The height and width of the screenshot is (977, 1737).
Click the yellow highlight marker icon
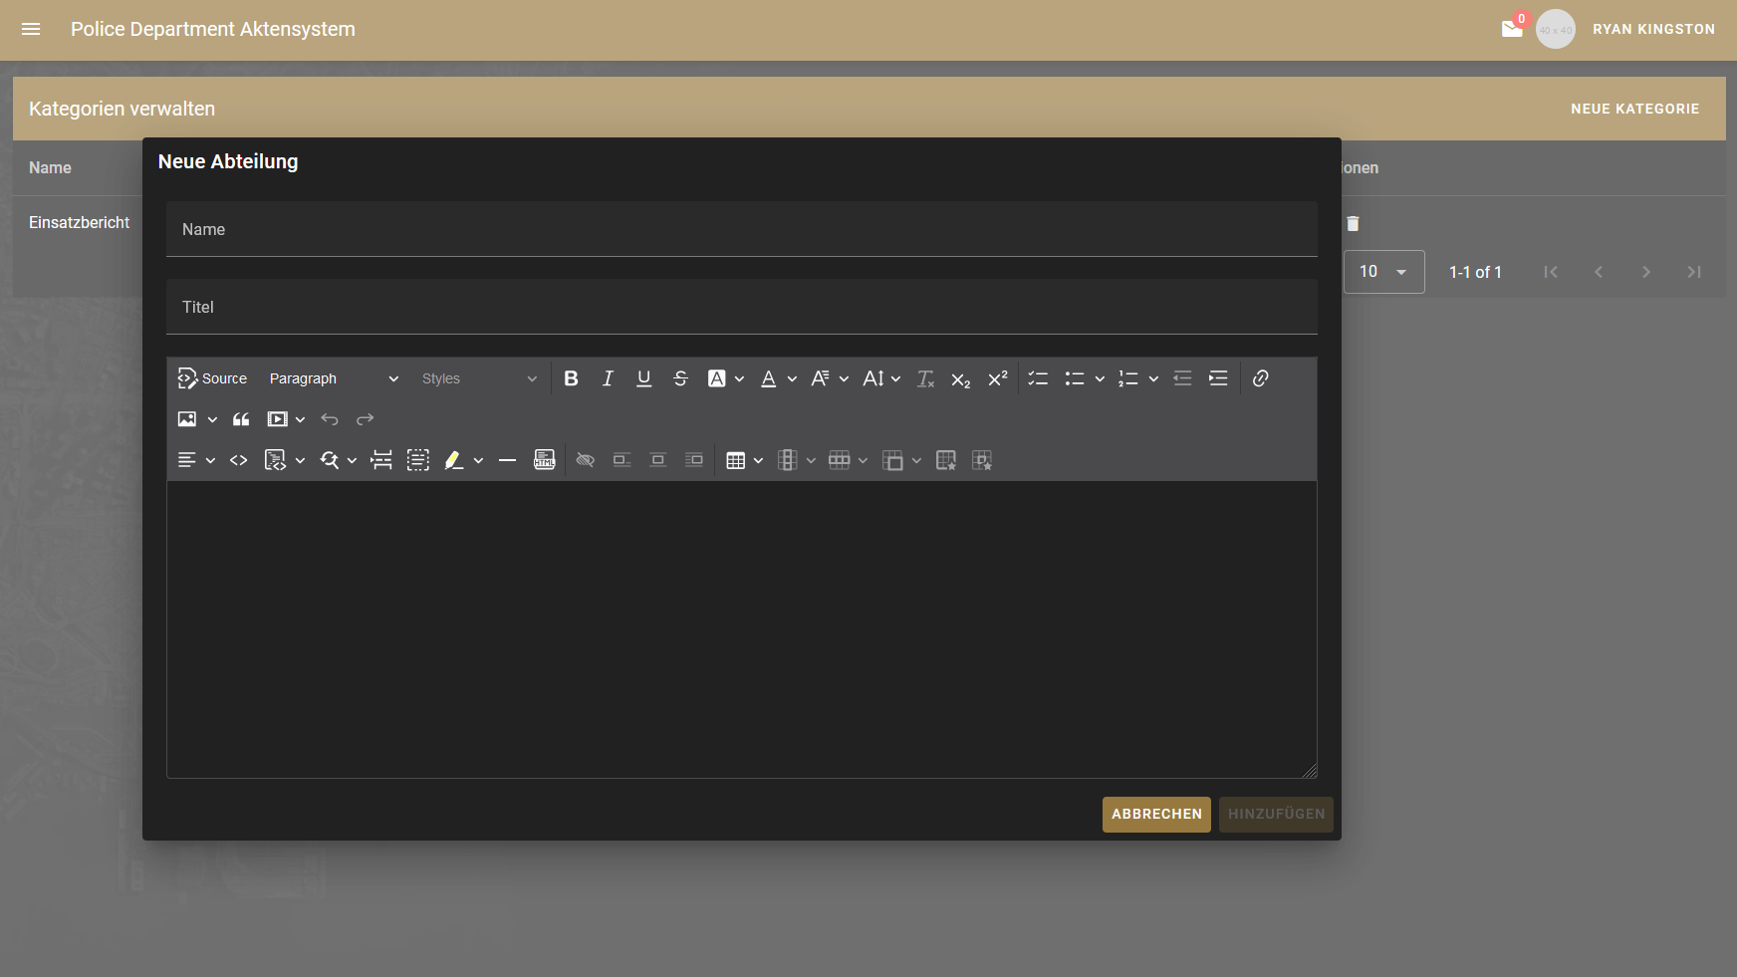(454, 460)
